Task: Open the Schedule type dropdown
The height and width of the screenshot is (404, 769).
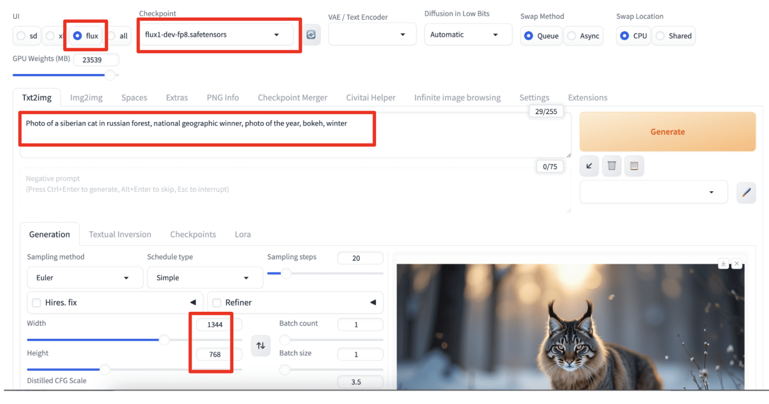Action: tap(205, 278)
